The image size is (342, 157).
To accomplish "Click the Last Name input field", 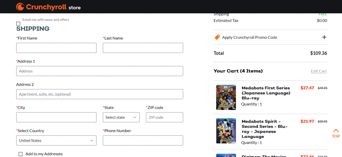I will [x=143, y=48].
